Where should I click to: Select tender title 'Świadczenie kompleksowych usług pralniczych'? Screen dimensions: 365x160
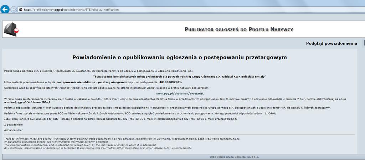(x=180, y=76)
